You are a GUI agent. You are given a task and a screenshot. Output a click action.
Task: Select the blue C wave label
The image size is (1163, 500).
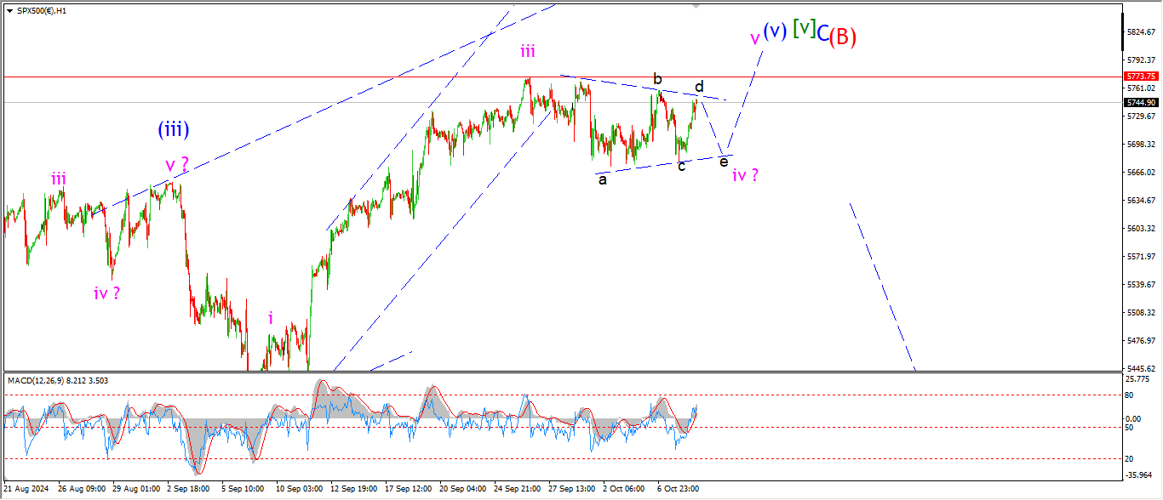[x=822, y=33]
